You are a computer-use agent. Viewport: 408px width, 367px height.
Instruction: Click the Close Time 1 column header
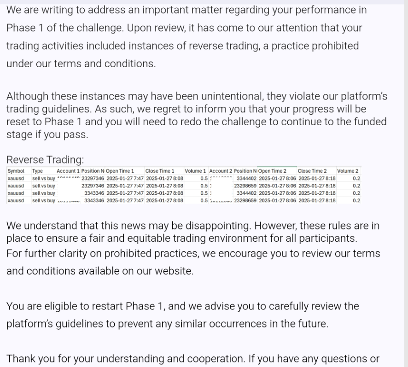(160, 171)
